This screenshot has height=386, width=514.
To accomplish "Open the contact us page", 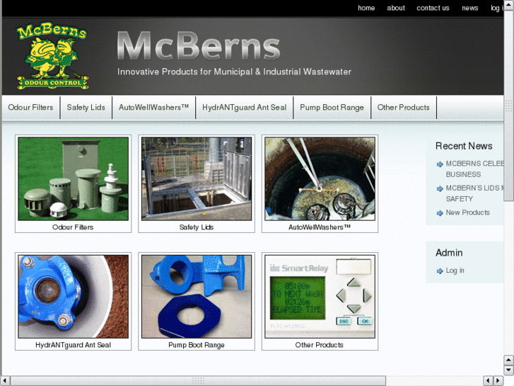I will click(x=433, y=8).
